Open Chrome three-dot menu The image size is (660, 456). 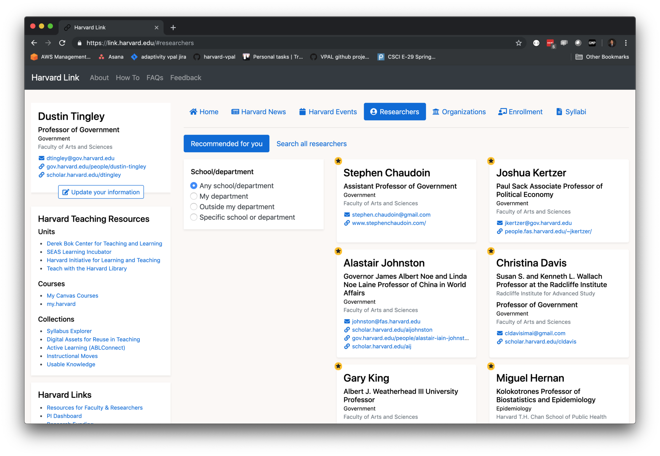tap(626, 43)
